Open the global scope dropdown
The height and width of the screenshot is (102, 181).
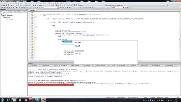point(104,5)
